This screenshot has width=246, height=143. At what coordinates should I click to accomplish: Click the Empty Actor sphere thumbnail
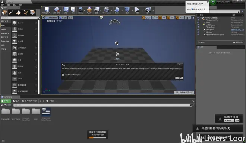pyautogui.click(x=15, y=23)
